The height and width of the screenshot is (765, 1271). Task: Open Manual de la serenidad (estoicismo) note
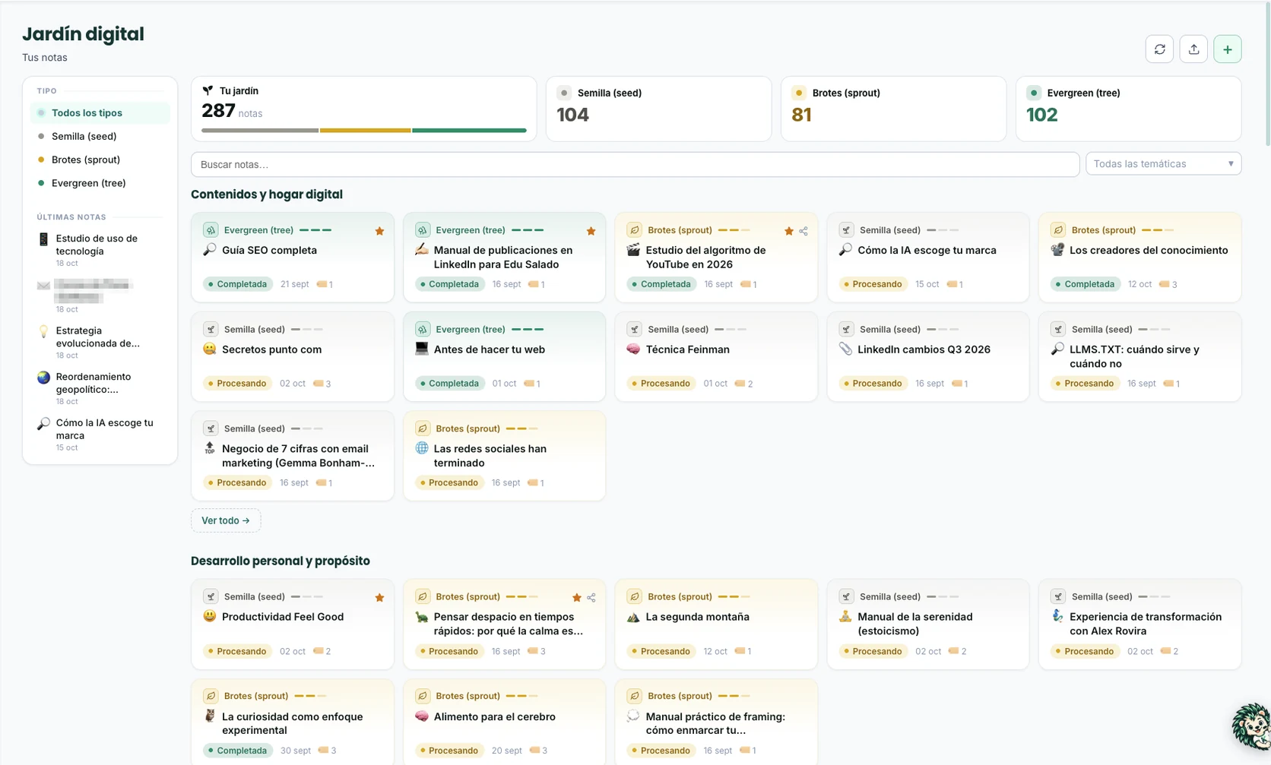(927, 624)
